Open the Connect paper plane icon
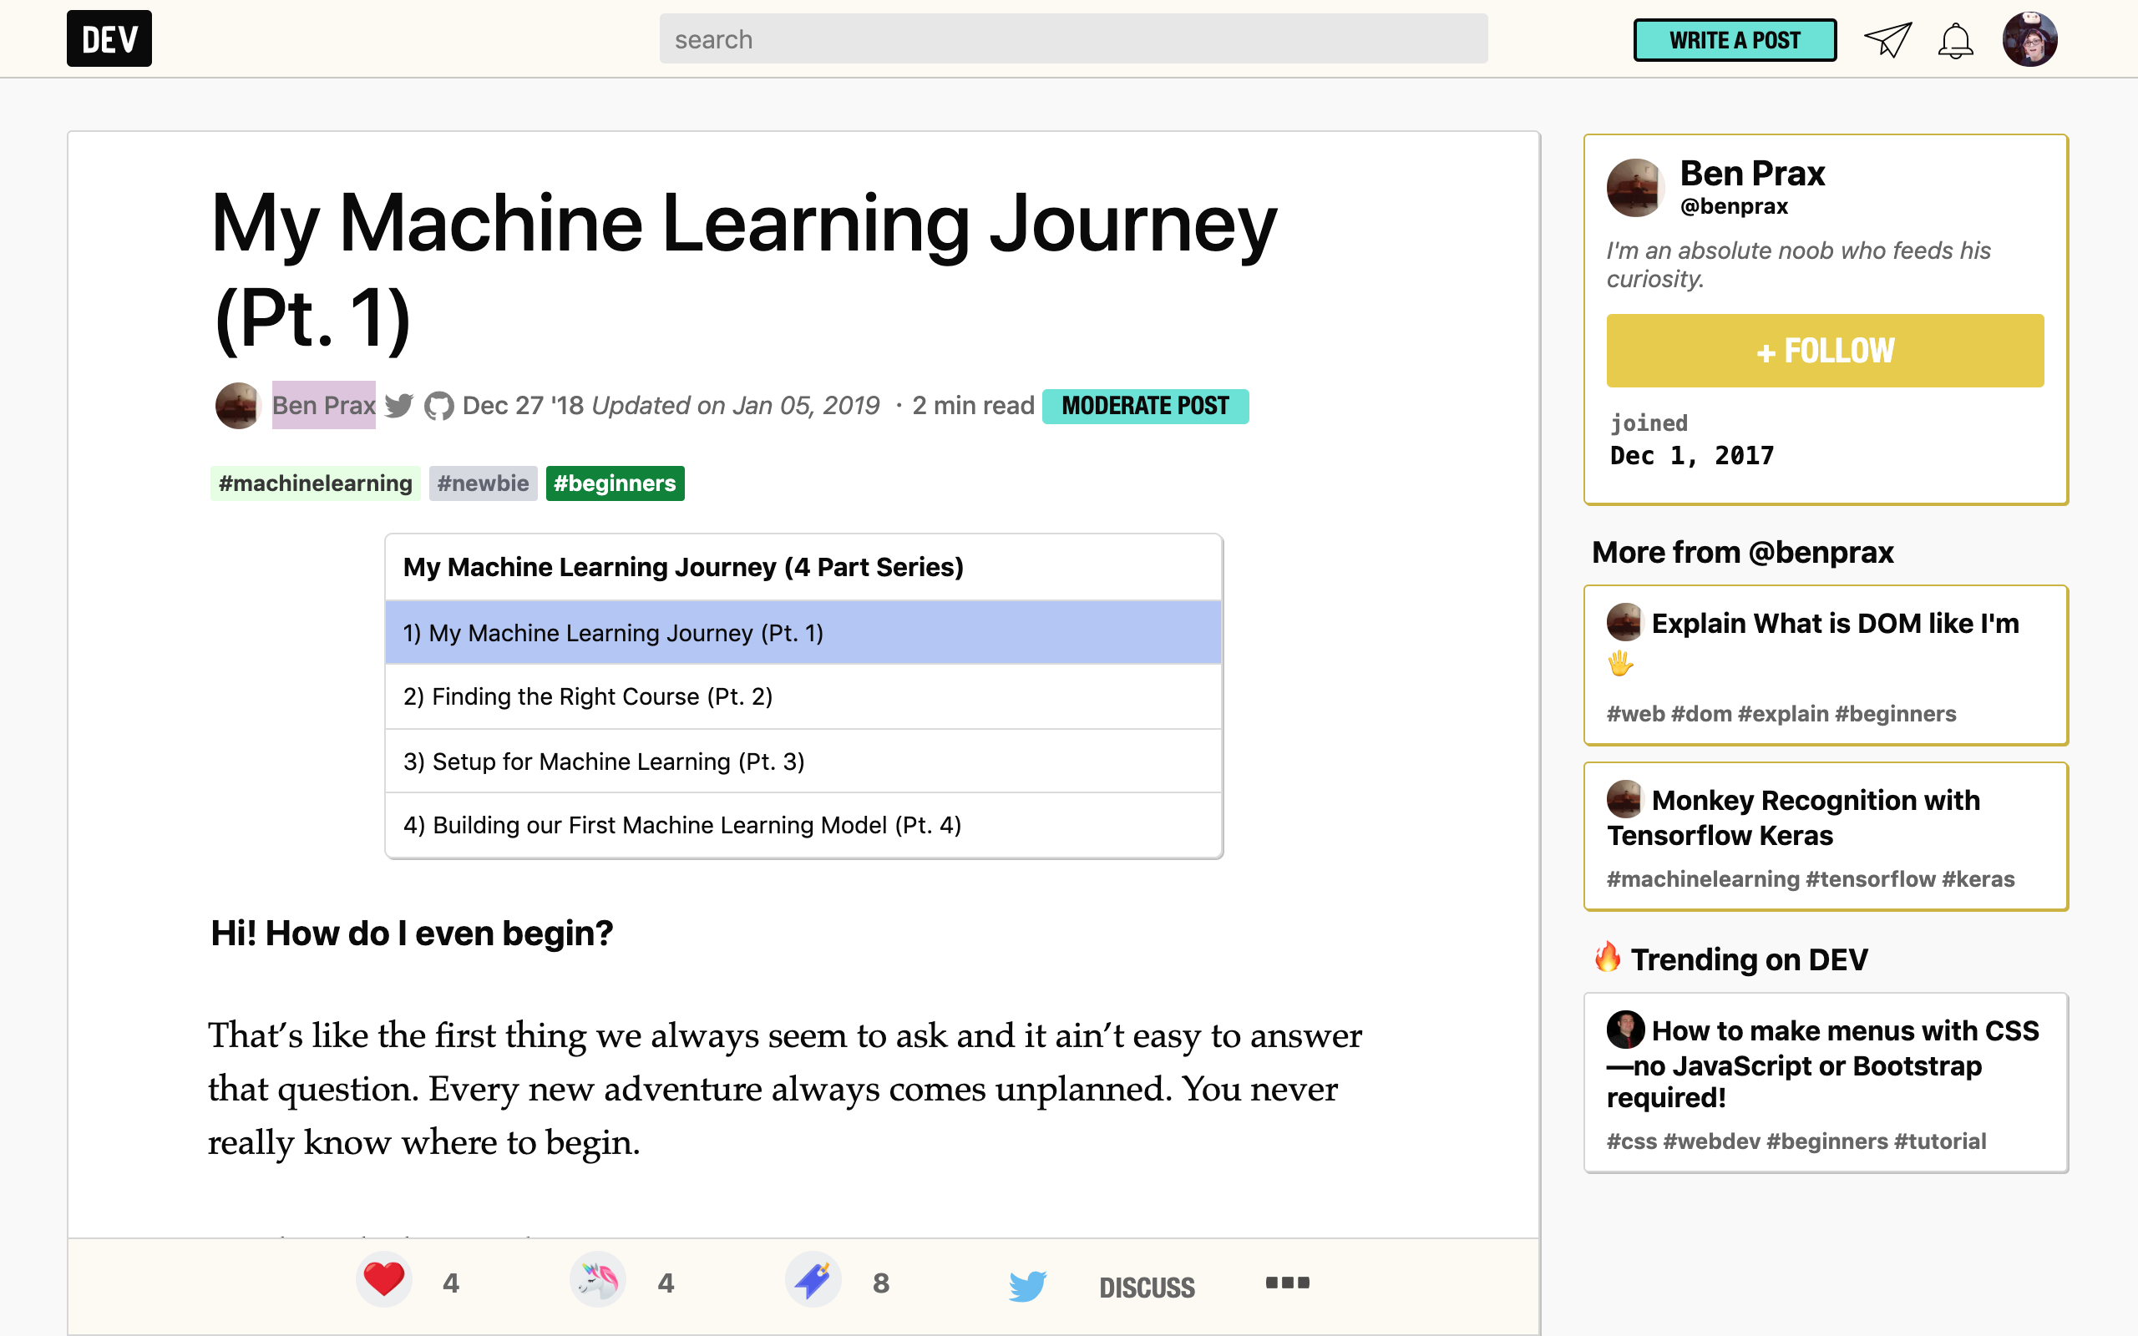This screenshot has width=2138, height=1336. (1888, 40)
